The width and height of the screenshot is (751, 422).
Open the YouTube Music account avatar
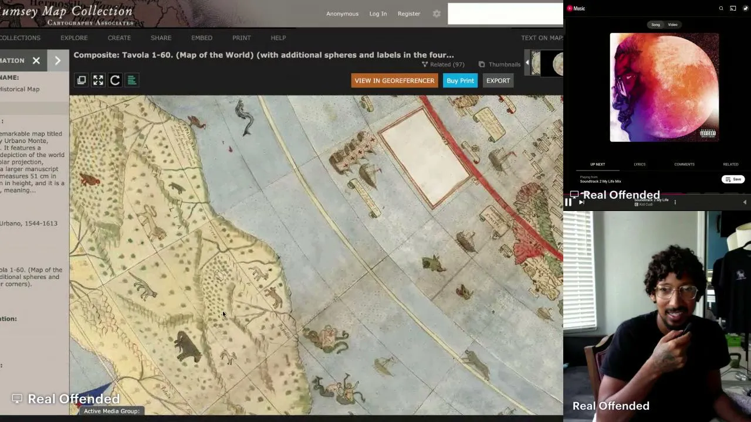(x=746, y=8)
